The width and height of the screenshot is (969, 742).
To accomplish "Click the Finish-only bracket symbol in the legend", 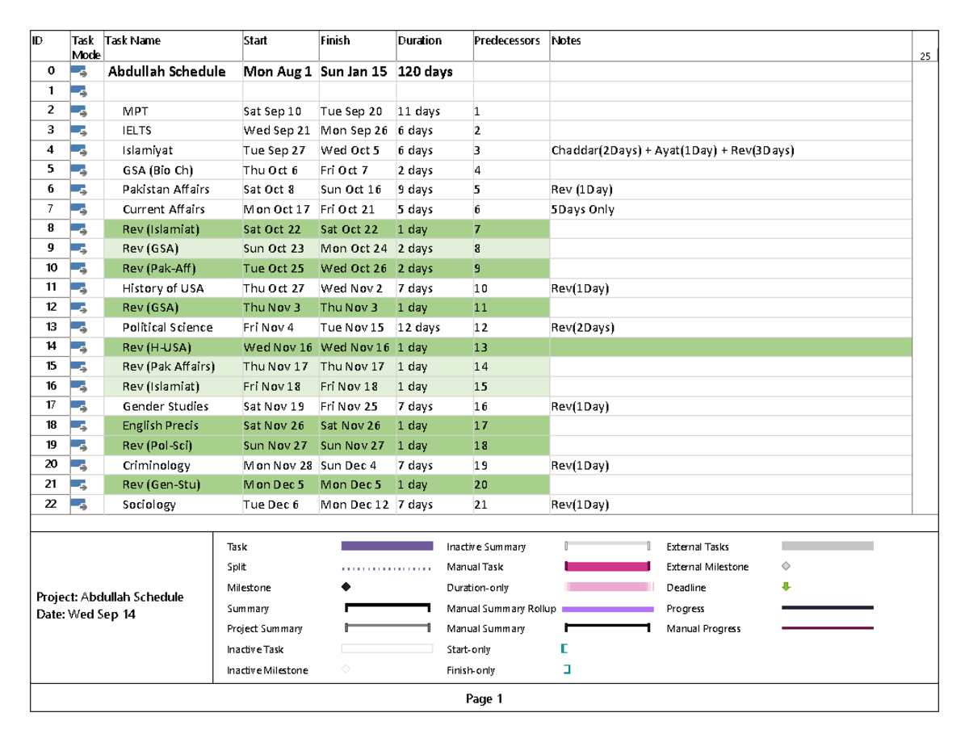I will pos(565,669).
